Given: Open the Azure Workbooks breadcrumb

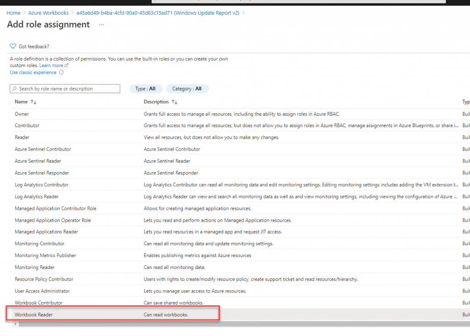Looking at the screenshot, I should tap(48, 13).
